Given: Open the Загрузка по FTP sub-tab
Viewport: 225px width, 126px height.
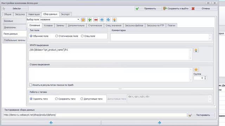Looking at the screenshot, I should coord(155,26).
